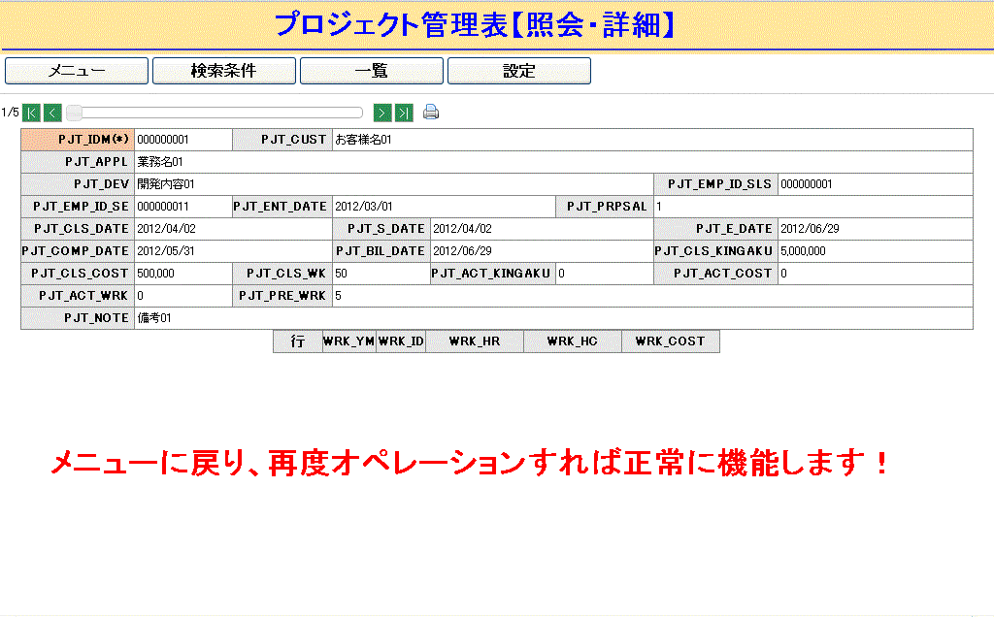Select the PJT_IDM value field

182,140
